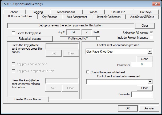
Task: Toggle the Profile specific checkbox
Action: 98,38
